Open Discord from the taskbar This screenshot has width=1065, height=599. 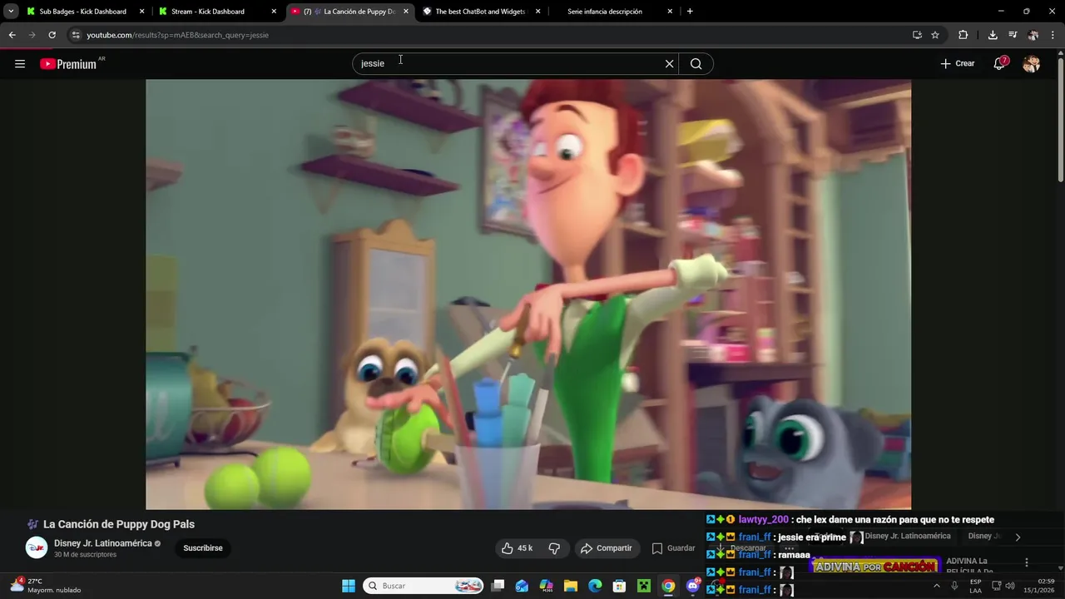point(692,586)
